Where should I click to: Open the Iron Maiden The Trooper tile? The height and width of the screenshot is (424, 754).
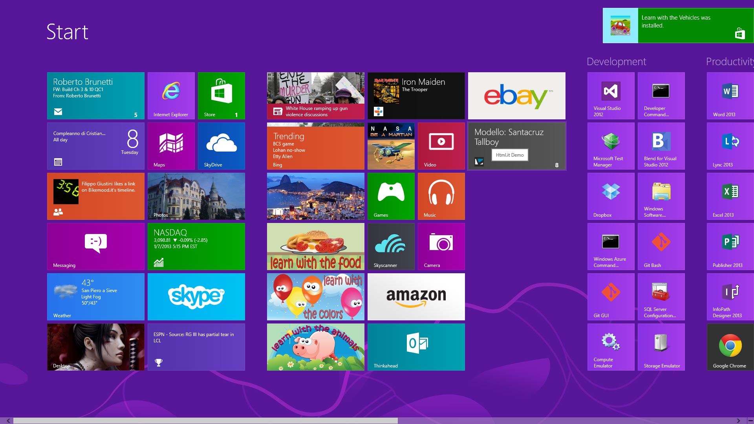pos(416,96)
